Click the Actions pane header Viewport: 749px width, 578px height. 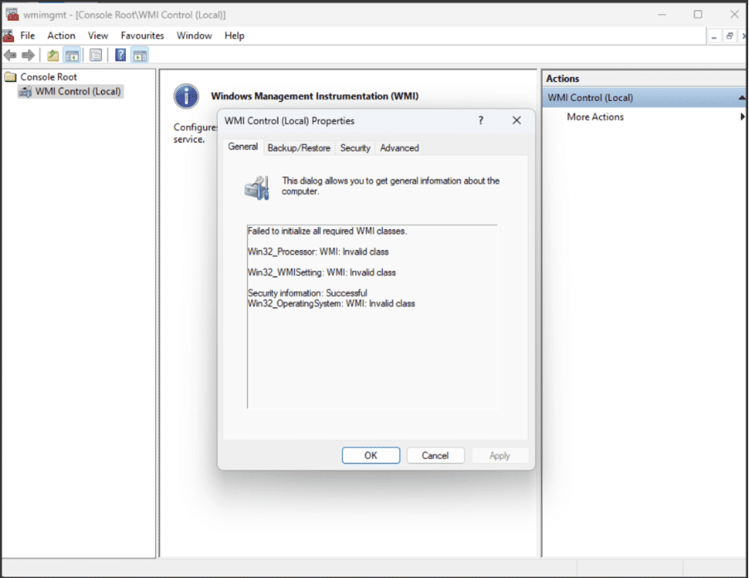click(644, 79)
